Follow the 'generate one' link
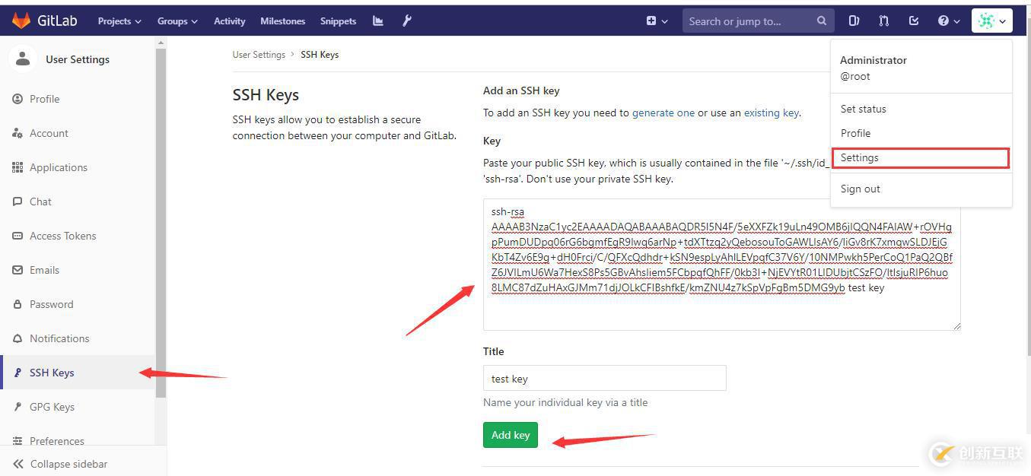The height and width of the screenshot is (476, 1031). point(663,113)
